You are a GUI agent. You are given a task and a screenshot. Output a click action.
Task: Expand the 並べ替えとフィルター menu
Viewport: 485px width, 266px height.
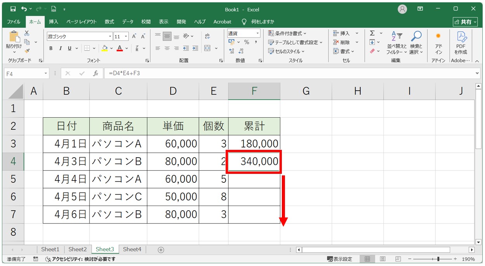397,43
